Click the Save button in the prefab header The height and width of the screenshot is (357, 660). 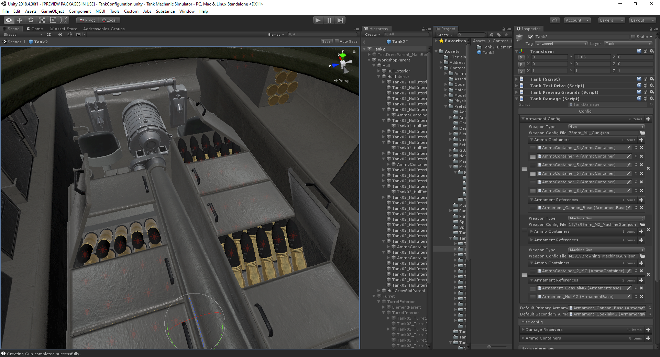[326, 42]
